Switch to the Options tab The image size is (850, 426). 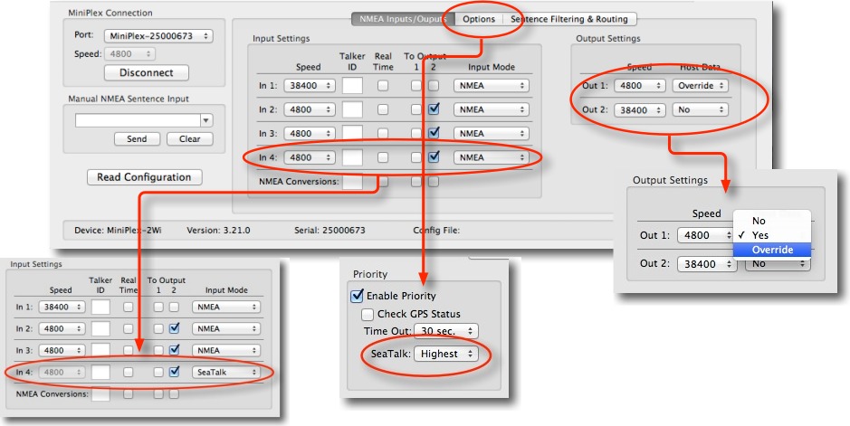tap(479, 19)
